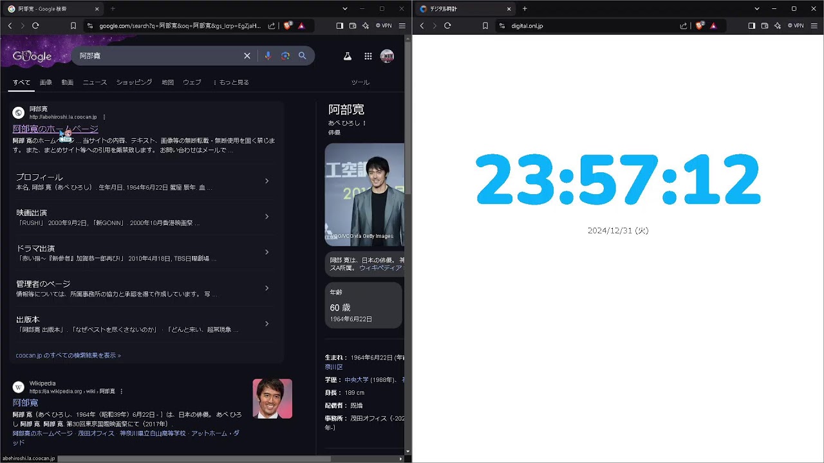Open Leo AI in the Google window
Image resolution: width=824 pixels, height=463 pixels.
pos(366,26)
